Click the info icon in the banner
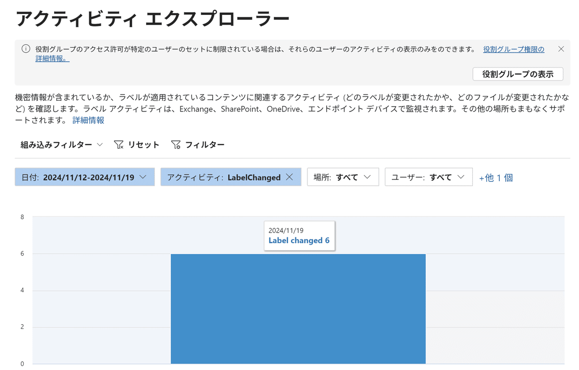579x370 pixels. (x=26, y=49)
